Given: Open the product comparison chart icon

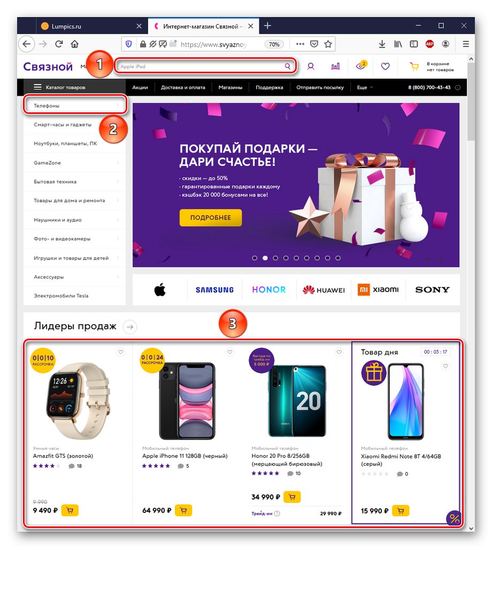Looking at the screenshot, I should tap(335, 66).
